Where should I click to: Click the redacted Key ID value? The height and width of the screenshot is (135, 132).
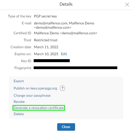pos(52,61)
